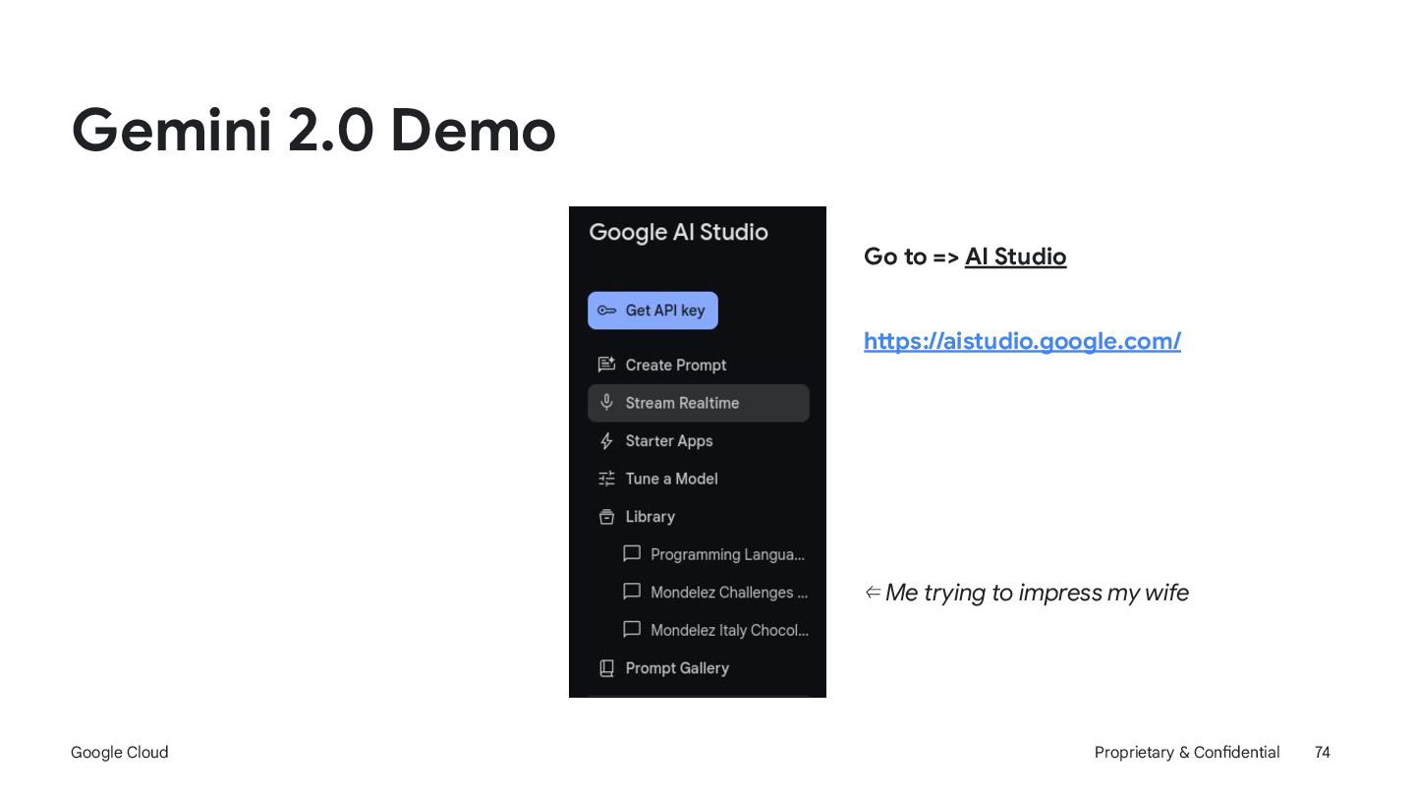Click the Get API key button
Image resolution: width=1415 pixels, height=796 pixels.
[652, 311]
